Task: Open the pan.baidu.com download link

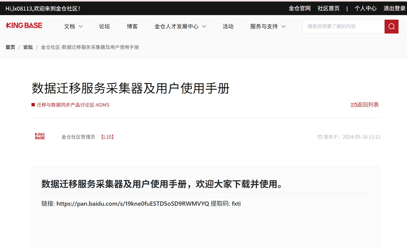Action: pos(133,204)
